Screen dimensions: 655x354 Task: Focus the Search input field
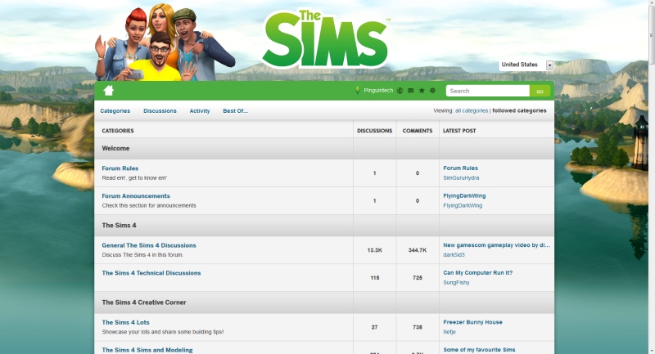[x=487, y=91]
